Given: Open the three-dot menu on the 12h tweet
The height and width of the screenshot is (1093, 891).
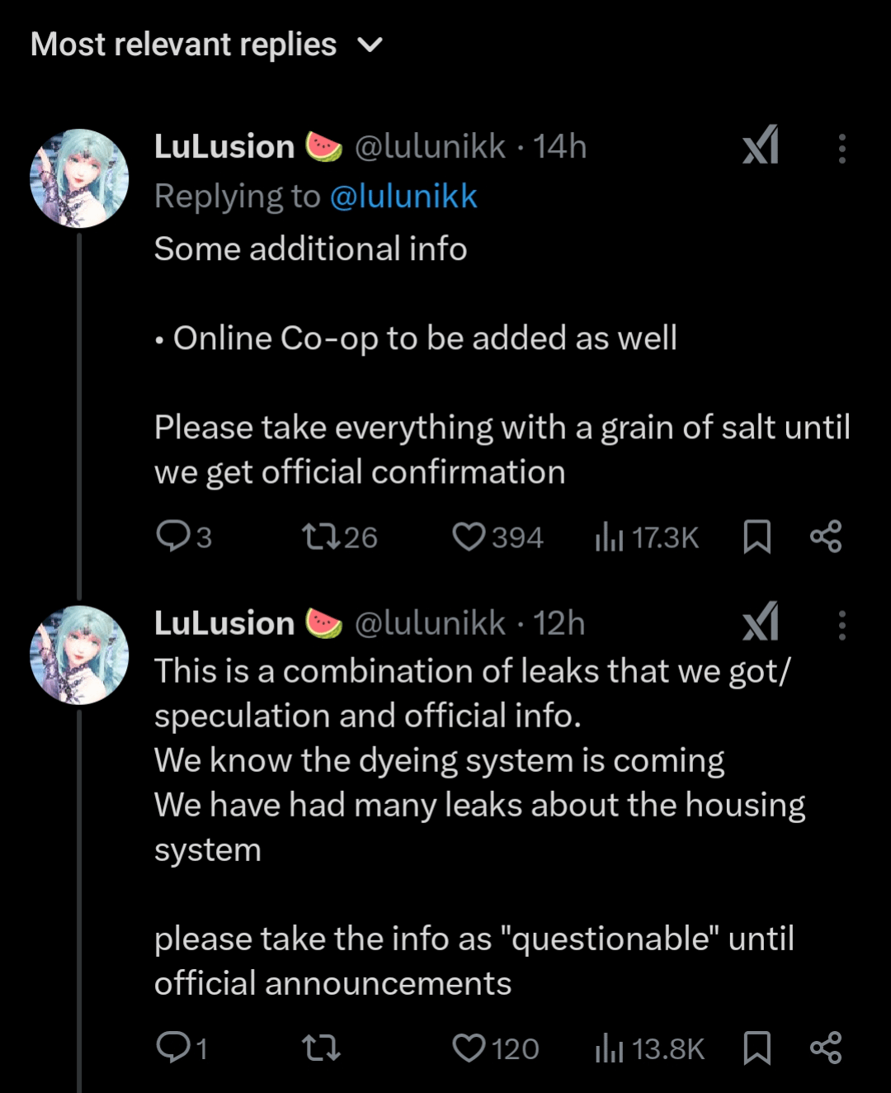Looking at the screenshot, I should point(841,625).
